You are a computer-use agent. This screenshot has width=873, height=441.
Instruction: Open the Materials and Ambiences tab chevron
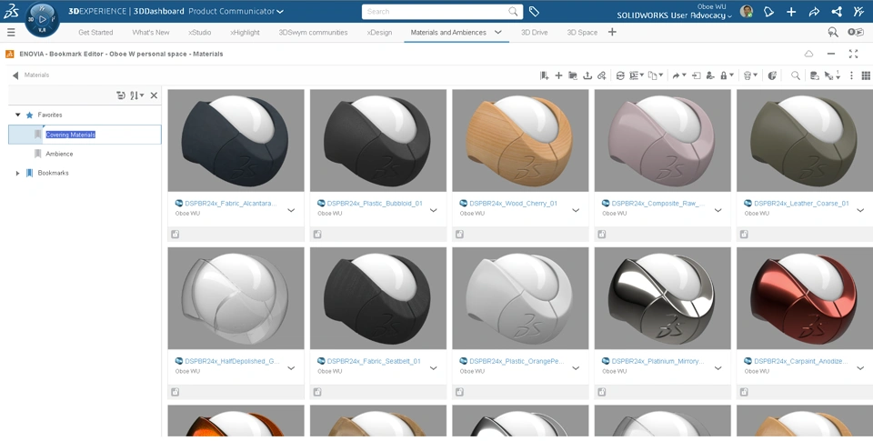pyautogui.click(x=498, y=33)
